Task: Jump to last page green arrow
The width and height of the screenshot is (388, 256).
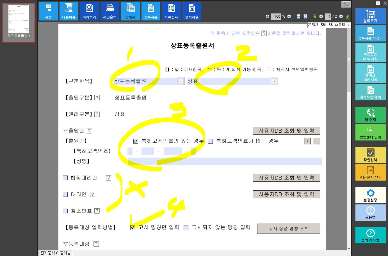Action: tap(348, 17)
